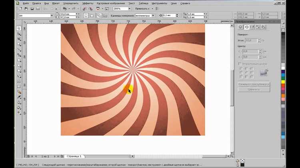Open the A4 paper size dropdown
Image resolution: width=300 pixels, height=168 pixels.
click(x=52, y=16)
